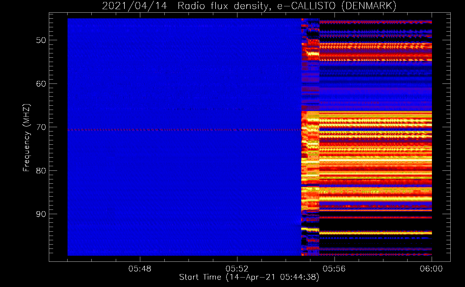Image resolution: width=465 pixels, height=287 pixels.
Task: Click the 80 frequency tick label
Action: click(41, 171)
